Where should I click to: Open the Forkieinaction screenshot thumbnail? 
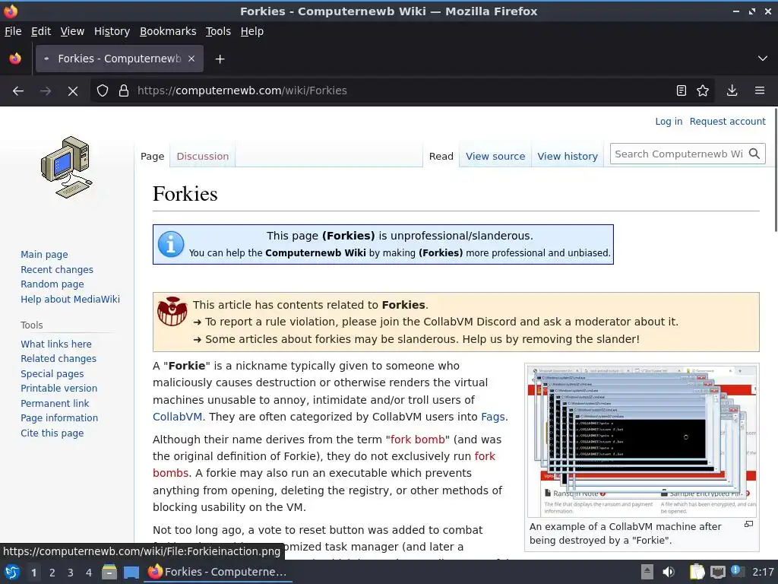click(x=642, y=442)
